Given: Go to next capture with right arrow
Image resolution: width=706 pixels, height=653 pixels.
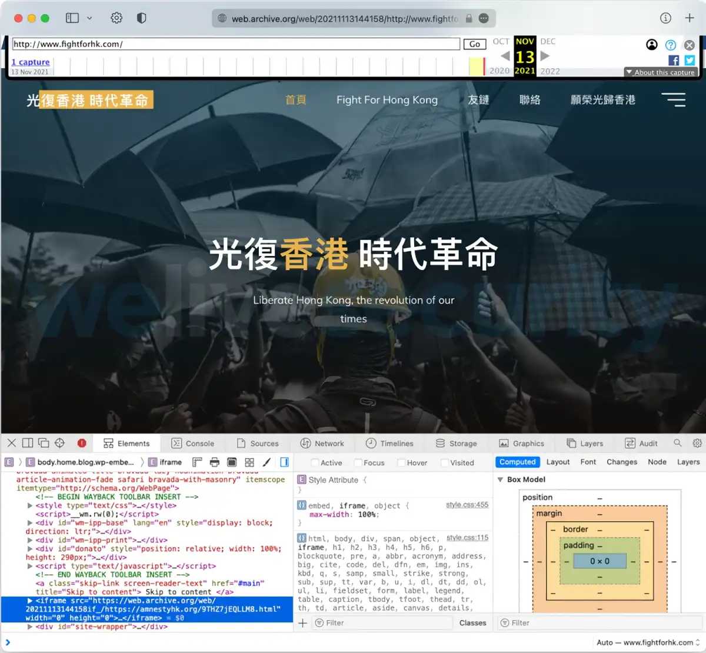Looking at the screenshot, I should (545, 56).
